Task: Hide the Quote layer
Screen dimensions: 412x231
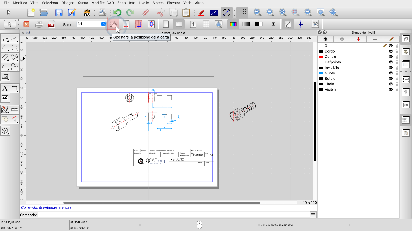Action: pos(391,73)
